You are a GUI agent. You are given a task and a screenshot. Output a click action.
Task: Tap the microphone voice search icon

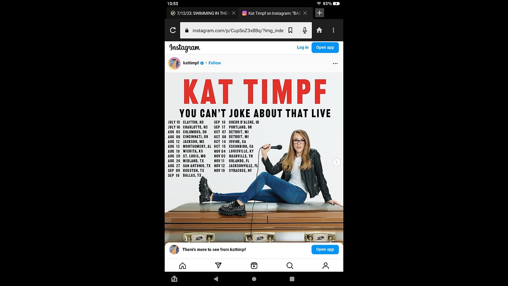(x=304, y=30)
